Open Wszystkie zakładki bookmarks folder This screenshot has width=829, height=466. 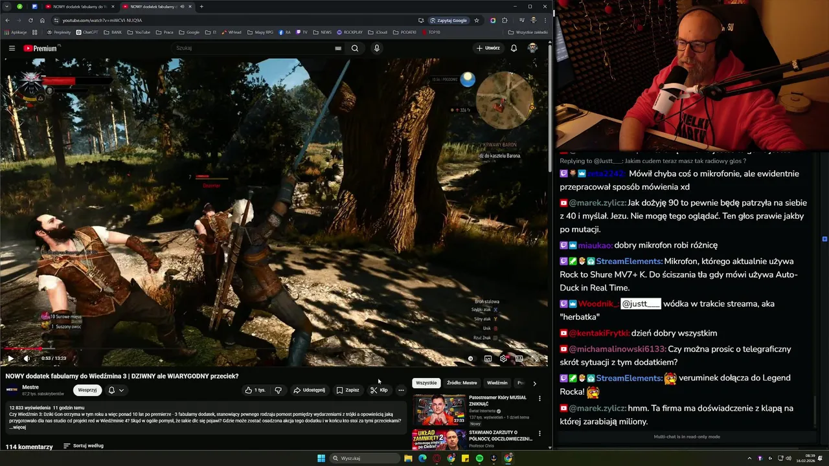pos(528,32)
